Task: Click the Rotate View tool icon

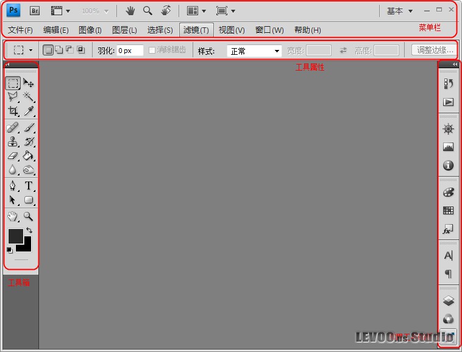Action: 166,11
